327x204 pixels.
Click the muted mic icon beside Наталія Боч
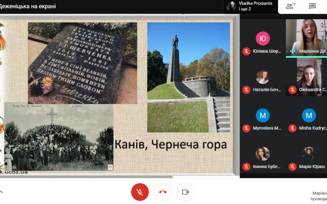coord(246,90)
